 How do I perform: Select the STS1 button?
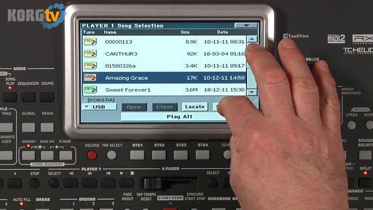pos(137,155)
